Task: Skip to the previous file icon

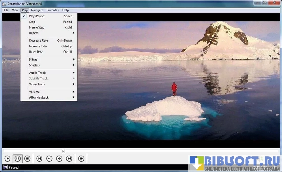Action: [x=39, y=159]
